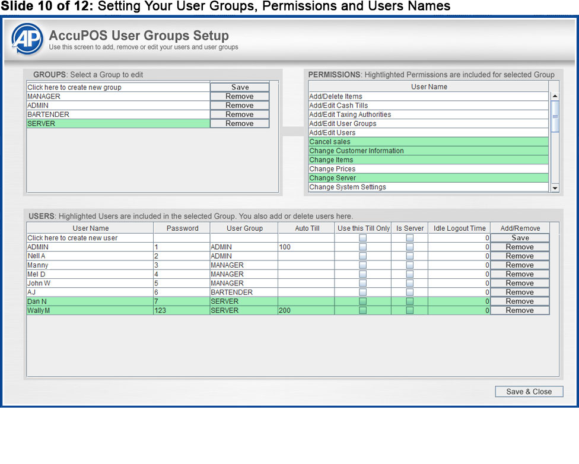Remove the ADMIN group
Image resolution: width=579 pixels, height=464 pixels.
[x=240, y=105]
